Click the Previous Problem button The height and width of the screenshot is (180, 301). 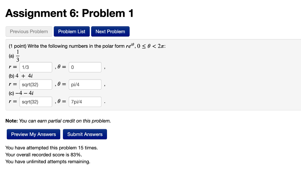tap(29, 31)
